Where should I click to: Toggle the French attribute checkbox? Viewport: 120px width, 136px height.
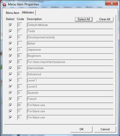point(10,99)
